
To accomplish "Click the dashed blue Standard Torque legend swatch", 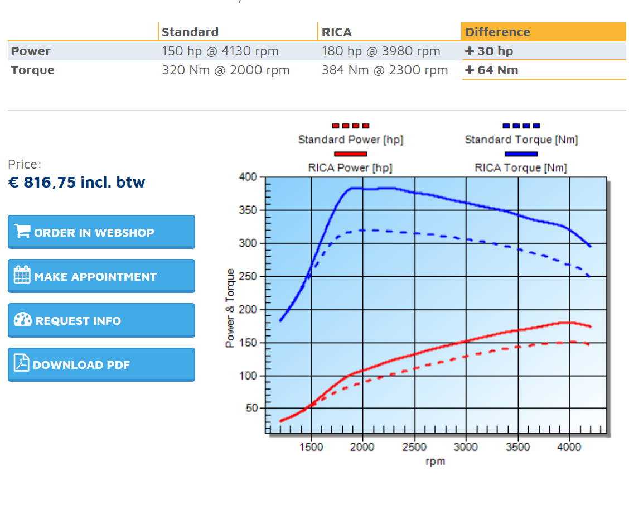I will pos(521,126).
